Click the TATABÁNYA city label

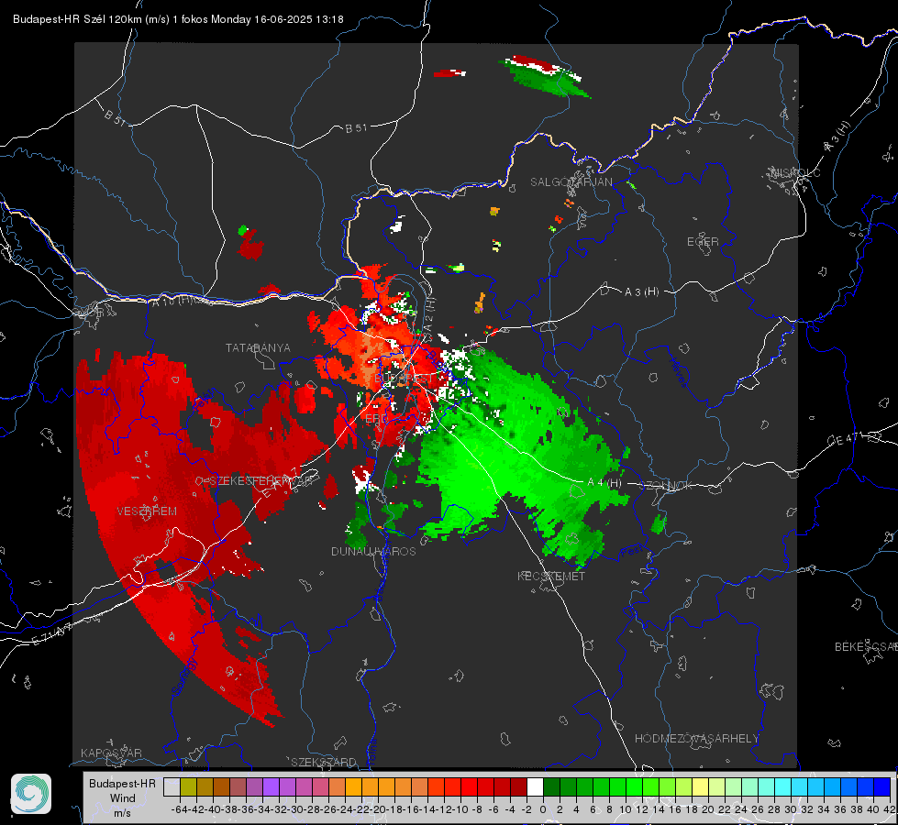(258, 347)
